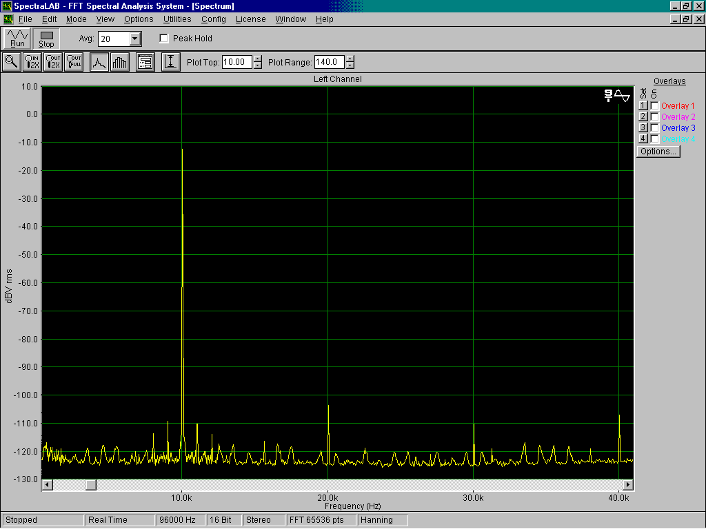Click the Frequency (Hz) axis label
The image size is (706, 529).
(352, 506)
